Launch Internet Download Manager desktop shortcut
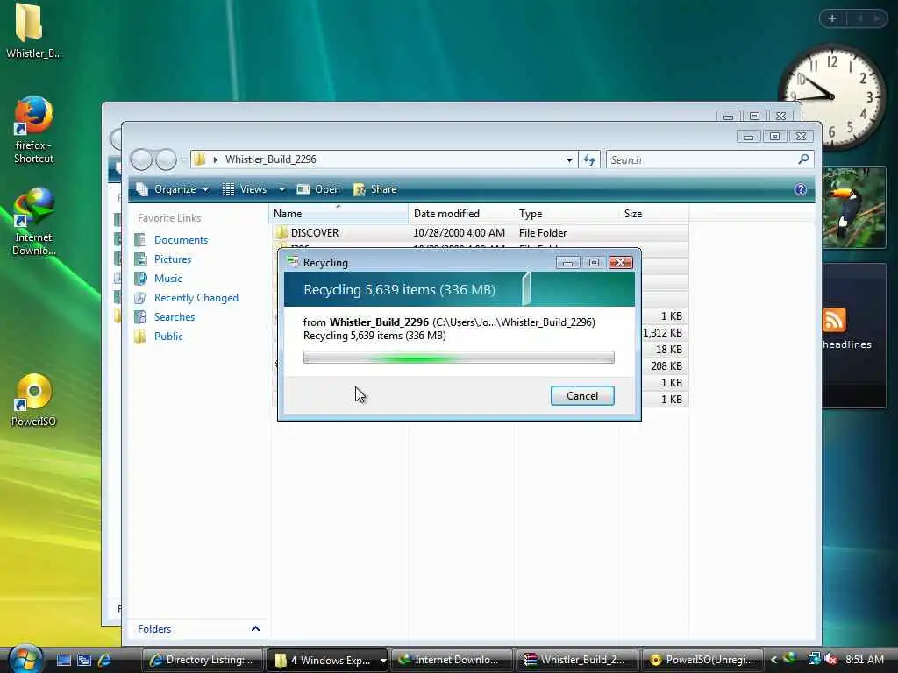Screen dimensions: 898x673 pyautogui.click(x=34, y=222)
